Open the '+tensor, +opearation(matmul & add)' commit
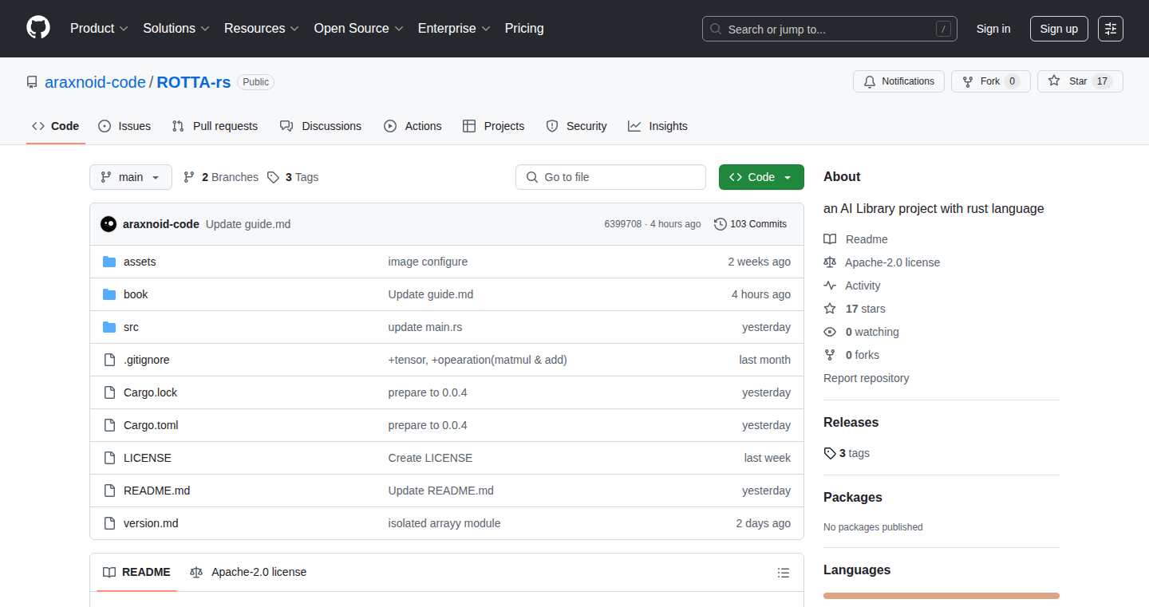The image size is (1149, 607). [477, 360]
